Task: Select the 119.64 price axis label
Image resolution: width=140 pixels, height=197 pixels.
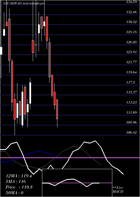Action: [131, 72]
